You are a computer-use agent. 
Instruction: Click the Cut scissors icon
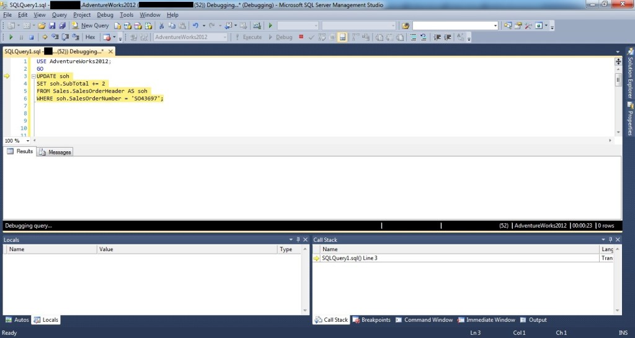[x=161, y=26]
